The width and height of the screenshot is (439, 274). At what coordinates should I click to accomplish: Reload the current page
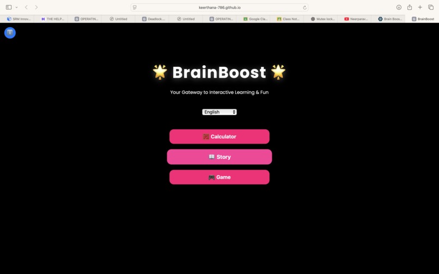coord(304,7)
